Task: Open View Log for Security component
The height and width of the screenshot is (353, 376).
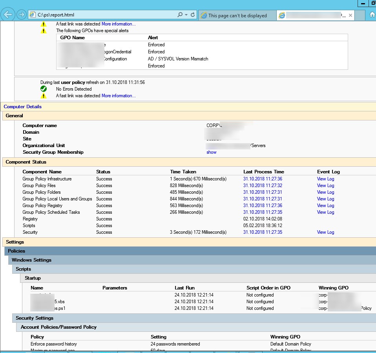Action: [x=325, y=232]
